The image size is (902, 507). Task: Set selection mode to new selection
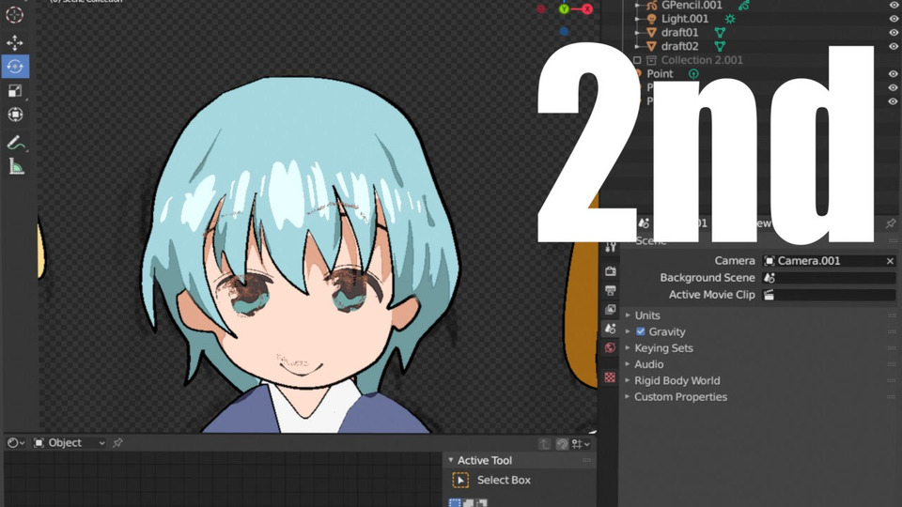click(x=455, y=503)
